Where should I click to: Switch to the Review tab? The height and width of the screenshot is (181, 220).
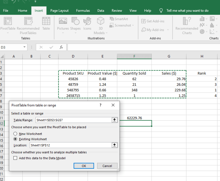pos(117,11)
